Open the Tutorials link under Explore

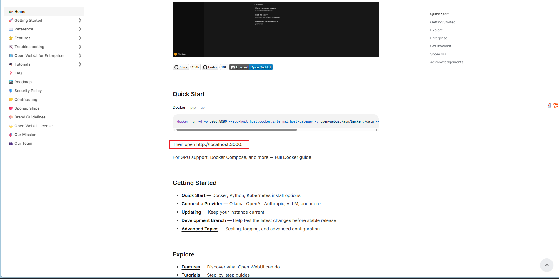191,275
